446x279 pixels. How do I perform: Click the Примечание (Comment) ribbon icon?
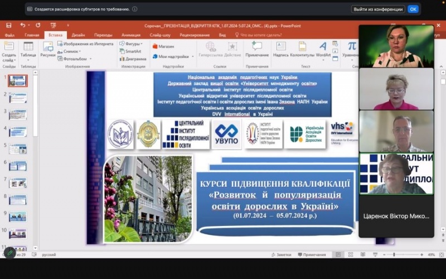coord(256,49)
